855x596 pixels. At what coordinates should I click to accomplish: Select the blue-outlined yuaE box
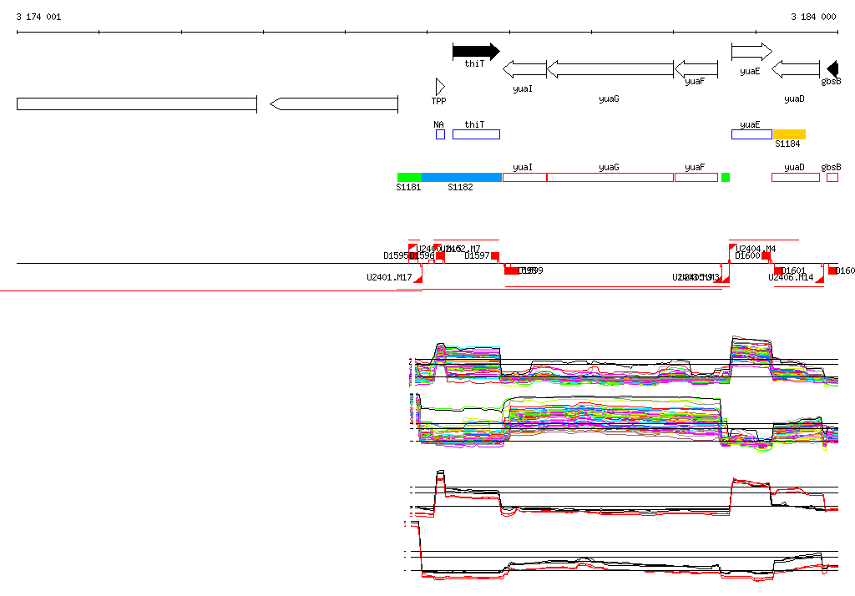point(752,134)
